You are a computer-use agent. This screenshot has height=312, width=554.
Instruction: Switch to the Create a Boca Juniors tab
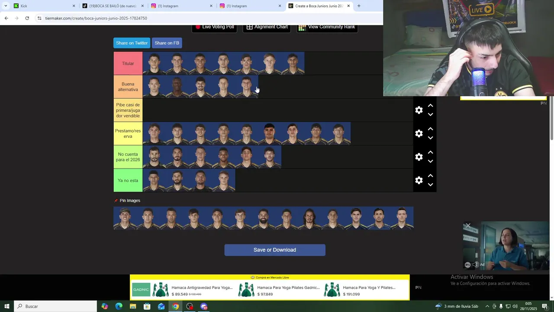point(319,6)
